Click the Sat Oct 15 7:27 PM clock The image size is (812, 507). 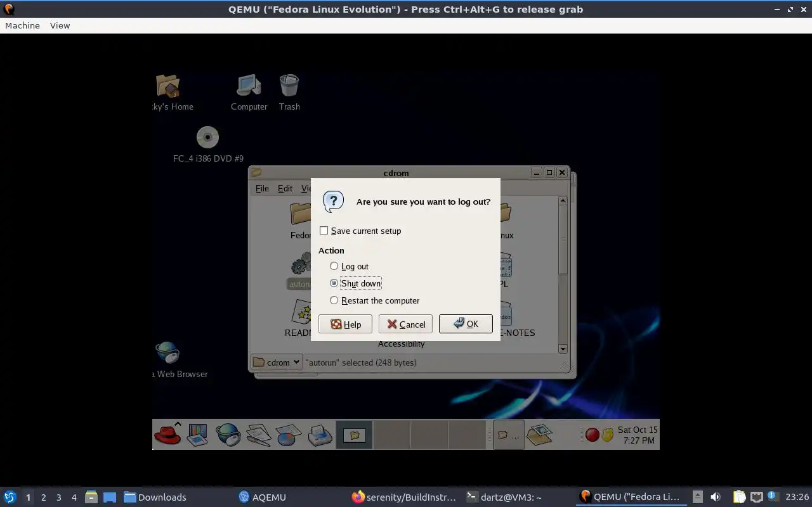coord(638,435)
